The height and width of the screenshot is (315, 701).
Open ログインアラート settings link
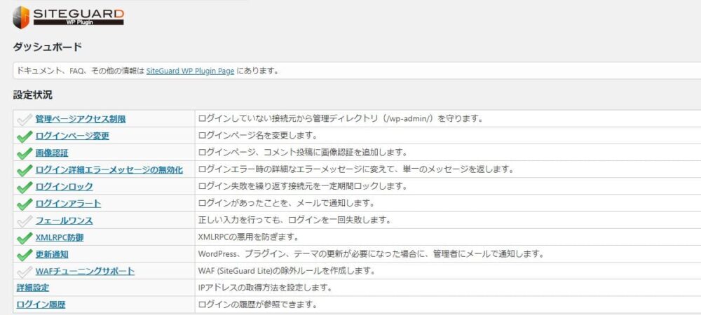68,204
